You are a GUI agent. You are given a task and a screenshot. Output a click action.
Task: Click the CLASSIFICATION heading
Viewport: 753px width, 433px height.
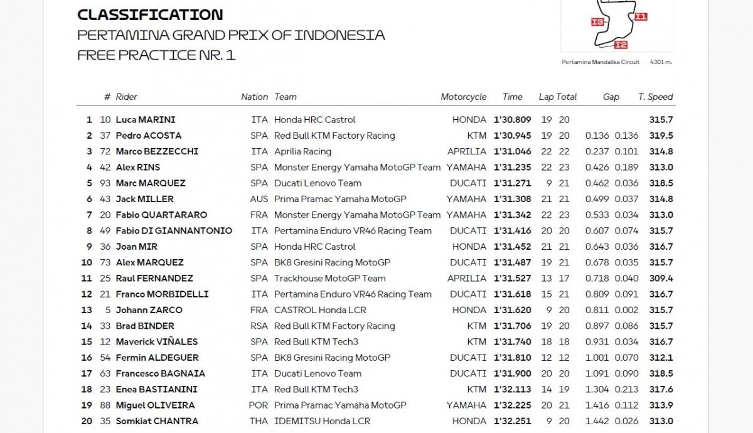point(149,14)
